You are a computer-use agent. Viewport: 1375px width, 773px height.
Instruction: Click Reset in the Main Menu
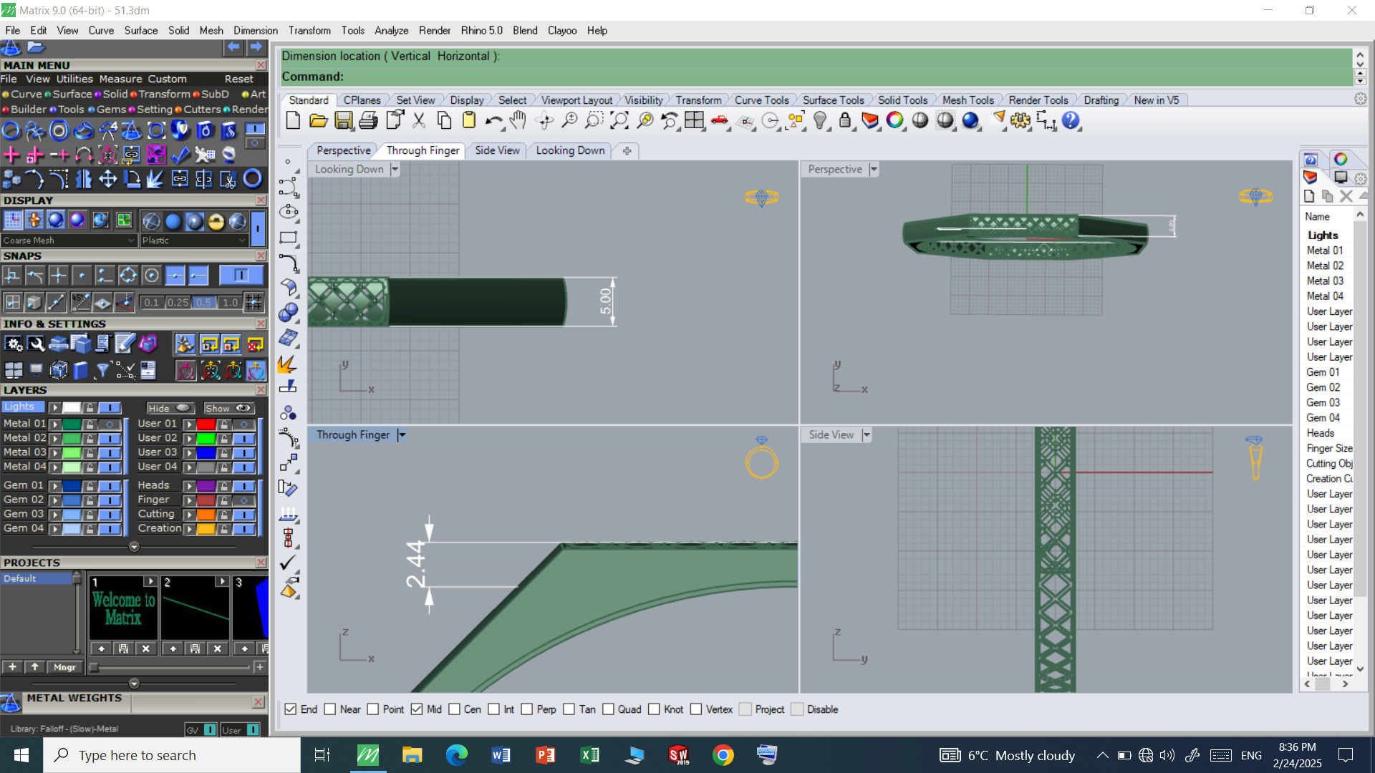point(238,79)
